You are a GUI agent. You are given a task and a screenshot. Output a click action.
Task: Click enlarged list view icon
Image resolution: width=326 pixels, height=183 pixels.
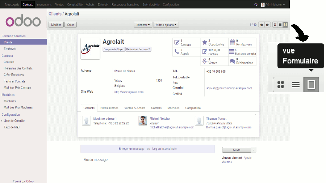[x=296, y=84]
